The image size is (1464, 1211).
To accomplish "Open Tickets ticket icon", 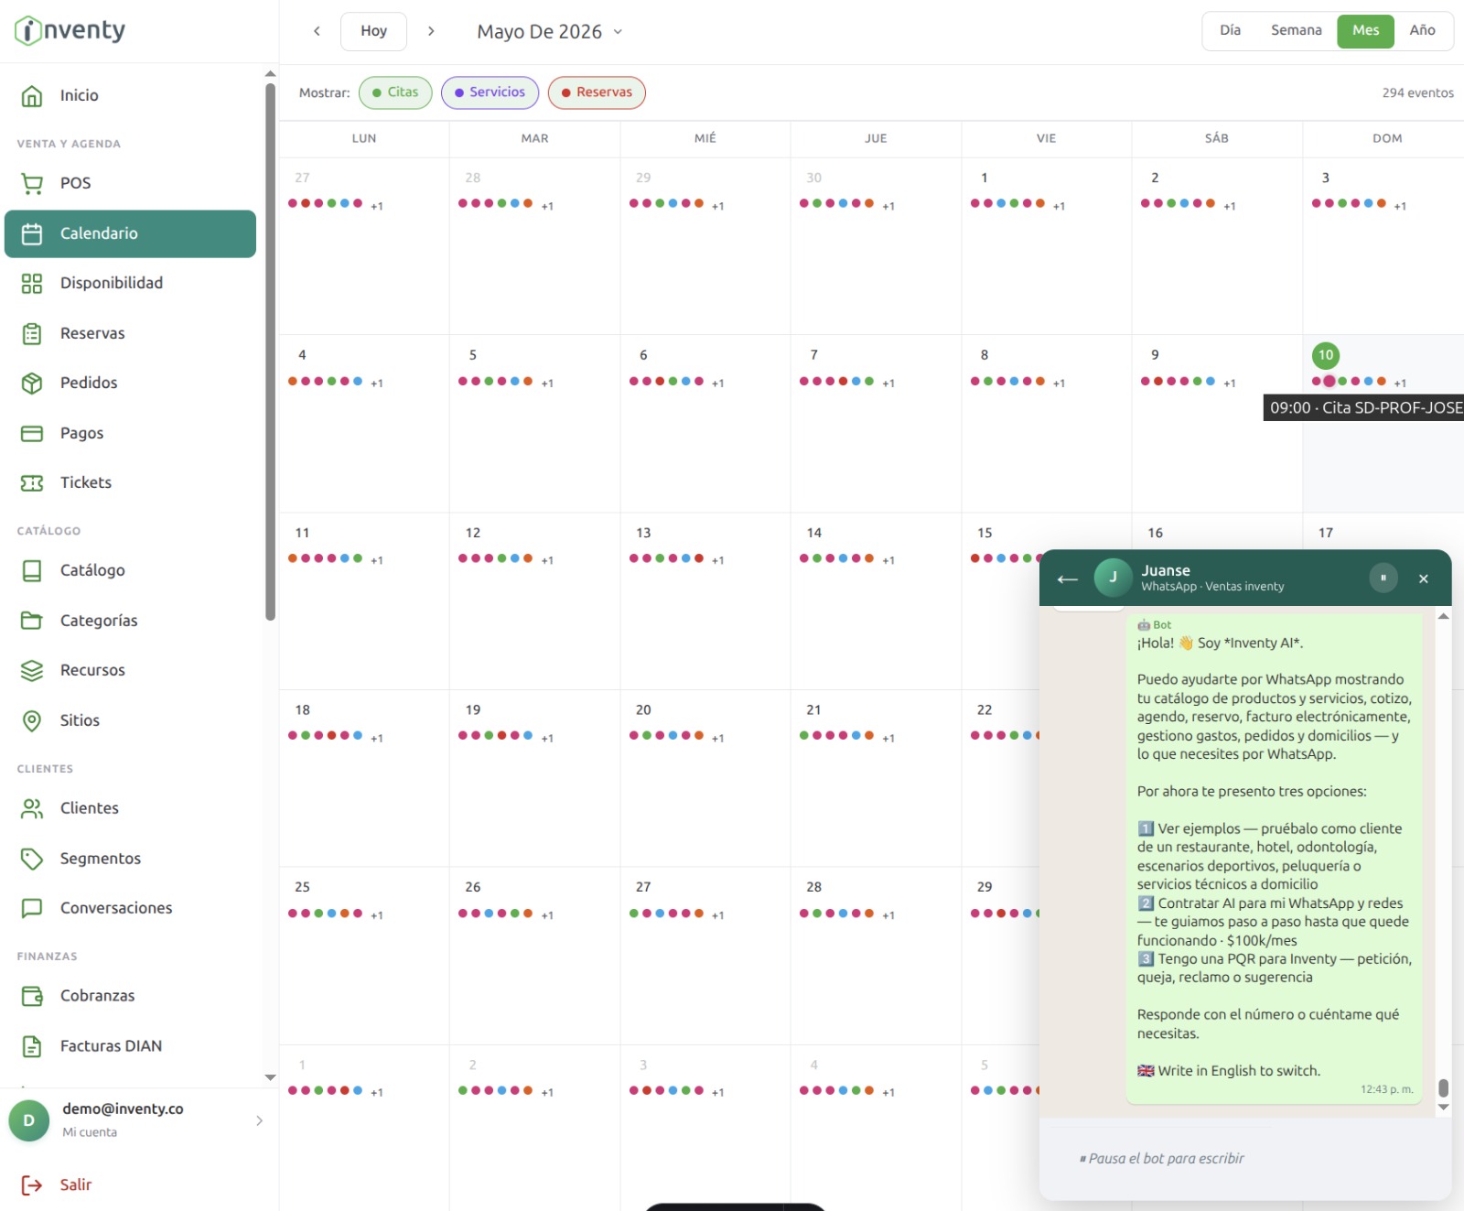I will 32,482.
